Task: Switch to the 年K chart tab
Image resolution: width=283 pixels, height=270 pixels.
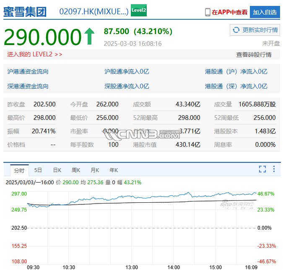Action: pos(114,170)
